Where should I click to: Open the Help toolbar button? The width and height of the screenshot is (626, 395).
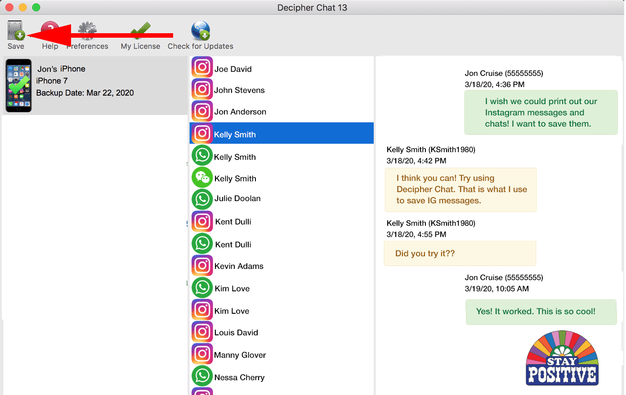pyautogui.click(x=50, y=31)
